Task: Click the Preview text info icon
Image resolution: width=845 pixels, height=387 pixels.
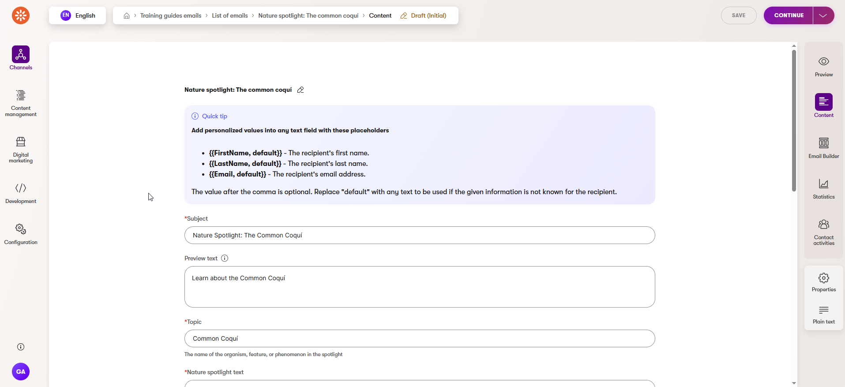Action: point(225,259)
